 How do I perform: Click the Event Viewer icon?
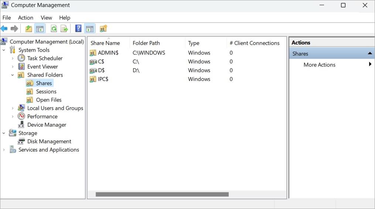click(21, 66)
